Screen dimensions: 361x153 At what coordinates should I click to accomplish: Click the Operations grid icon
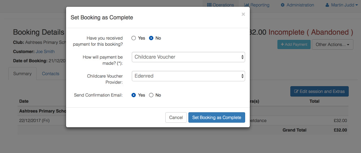coord(209,5)
